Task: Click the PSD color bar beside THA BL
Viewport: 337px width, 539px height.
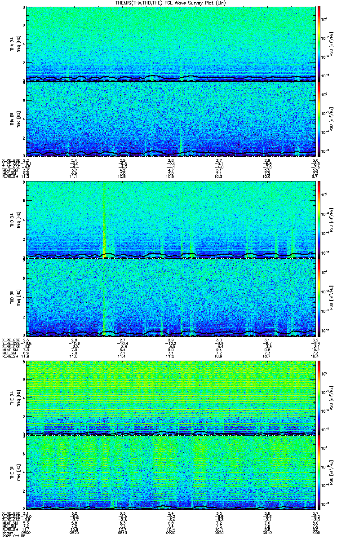Action: coord(319,44)
